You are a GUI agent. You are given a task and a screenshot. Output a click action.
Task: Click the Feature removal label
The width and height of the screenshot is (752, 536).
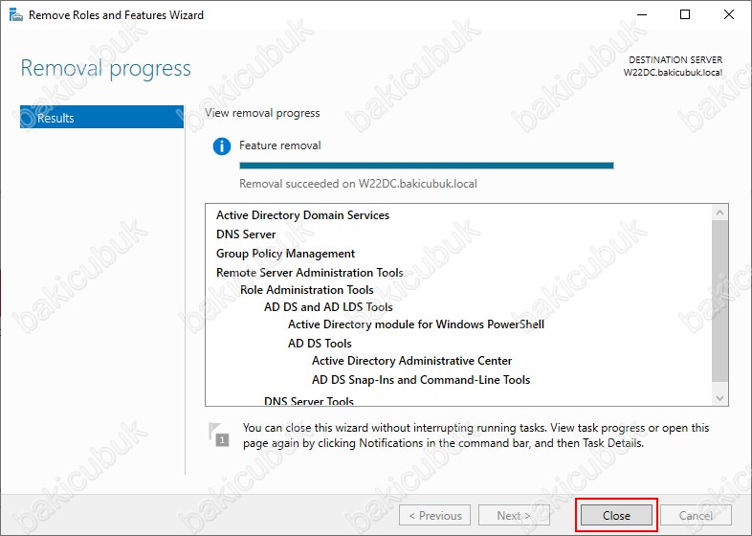279,145
